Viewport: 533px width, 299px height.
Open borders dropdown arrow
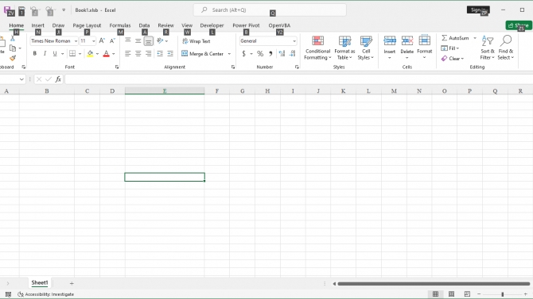coord(80,54)
